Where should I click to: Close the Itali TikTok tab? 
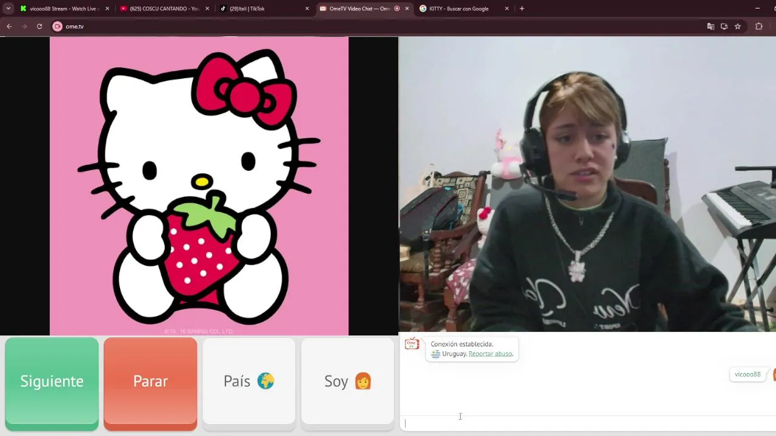307,8
